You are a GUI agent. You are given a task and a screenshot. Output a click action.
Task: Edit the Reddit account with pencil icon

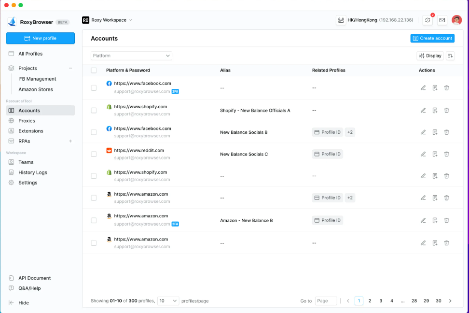pyautogui.click(x=423, y=154)
